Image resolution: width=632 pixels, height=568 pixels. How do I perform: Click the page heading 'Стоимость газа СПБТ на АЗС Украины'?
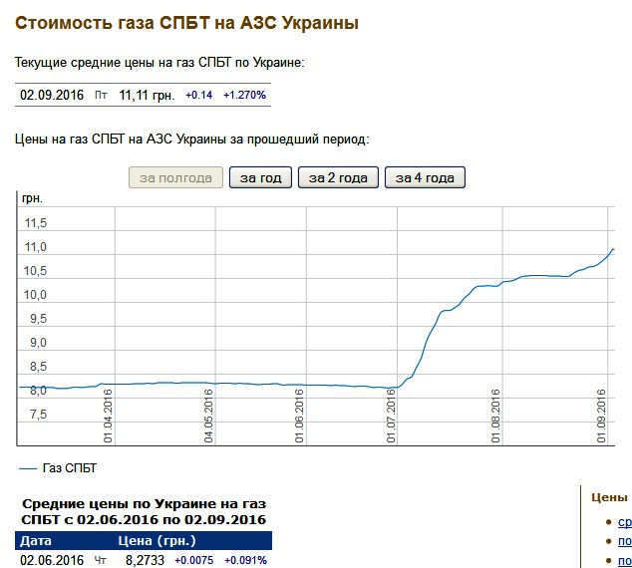(186, 23)
